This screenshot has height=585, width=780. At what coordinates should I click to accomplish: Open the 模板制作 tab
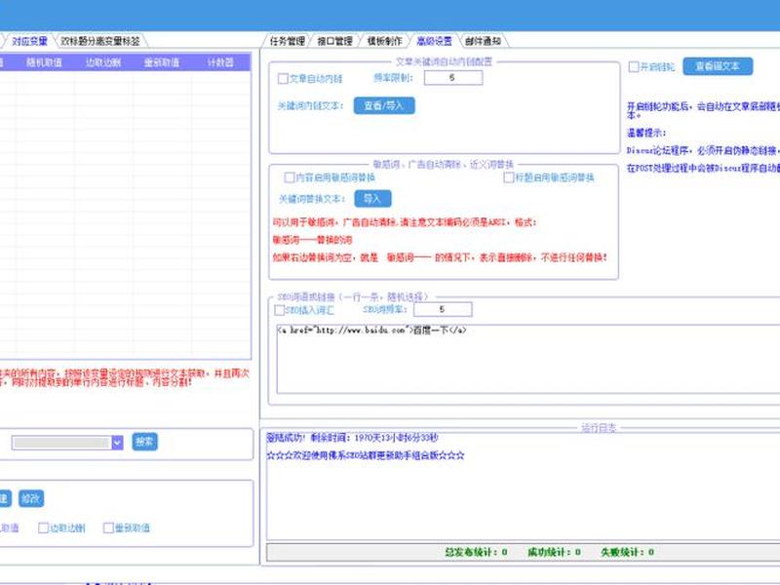(x=384, y=41)
